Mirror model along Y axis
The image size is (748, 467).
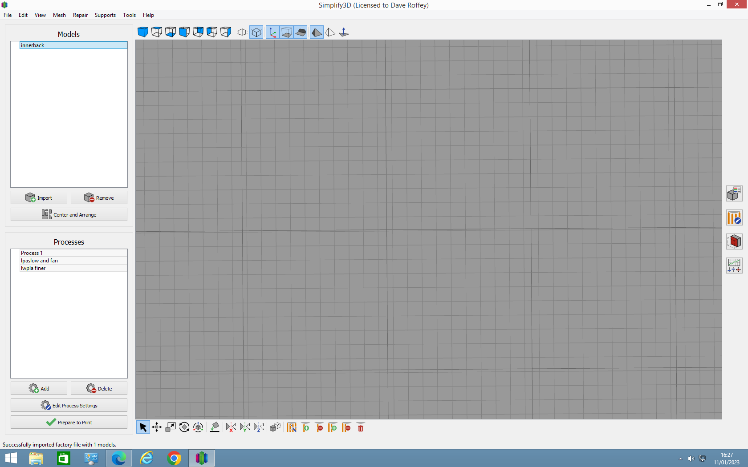(245, 427)
